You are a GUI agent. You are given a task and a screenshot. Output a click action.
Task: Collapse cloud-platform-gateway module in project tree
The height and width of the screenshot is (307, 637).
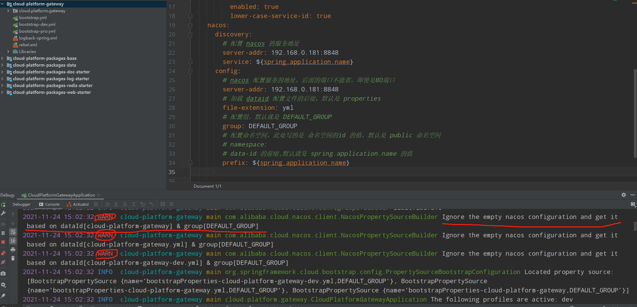[2, 4]
